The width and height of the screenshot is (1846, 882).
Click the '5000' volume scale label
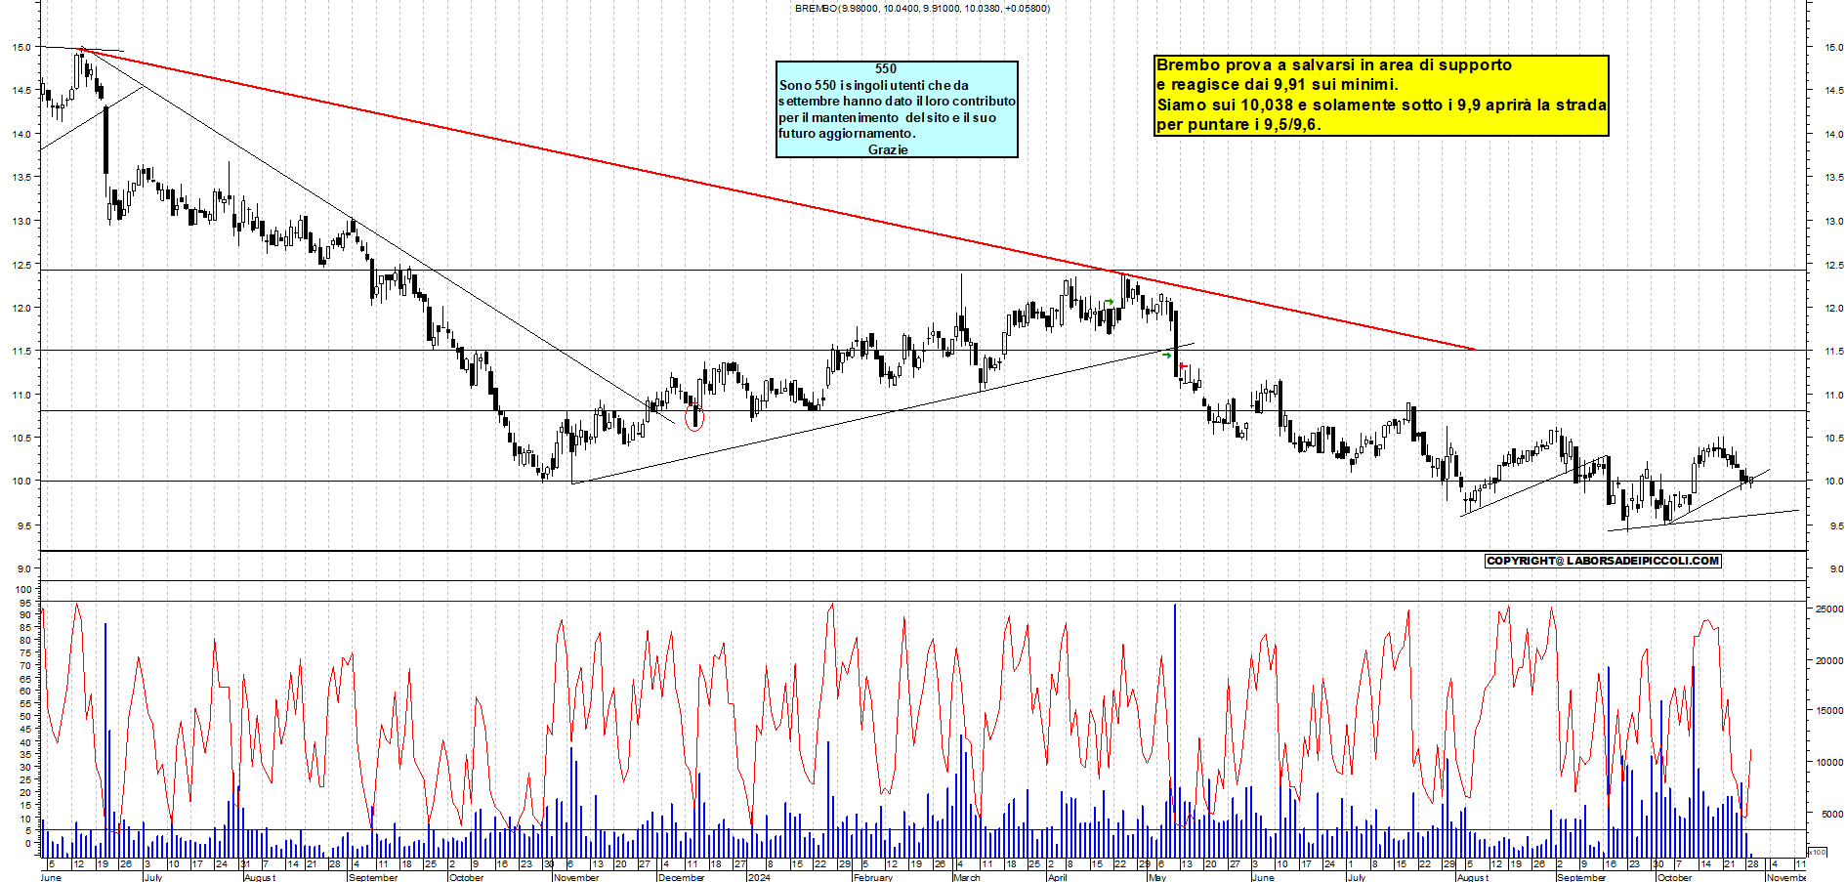(x=1831, y=813)
